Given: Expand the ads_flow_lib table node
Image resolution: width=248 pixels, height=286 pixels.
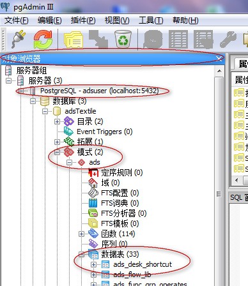Looking at the screenshot, I should [93, 275].
